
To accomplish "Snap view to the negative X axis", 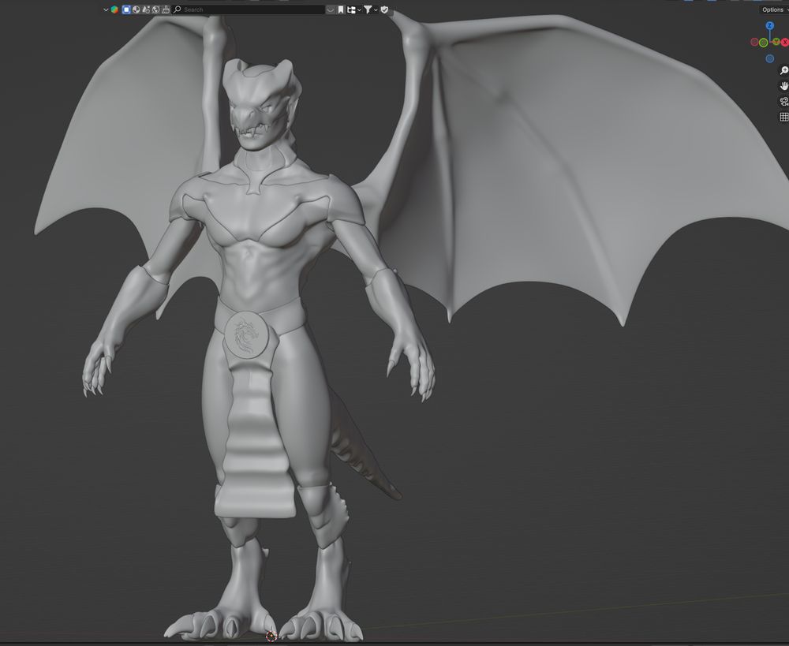I will 754,43.
